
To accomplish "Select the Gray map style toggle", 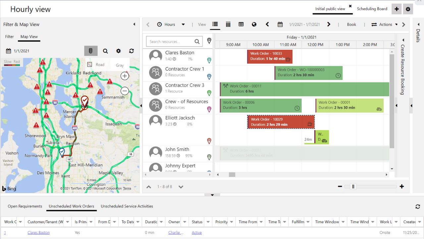I will point(119,65).
